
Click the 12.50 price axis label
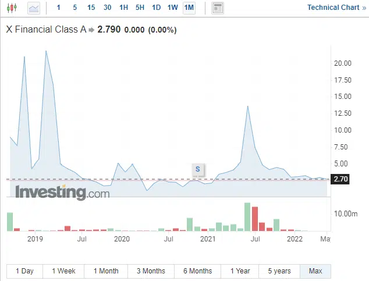343,113
